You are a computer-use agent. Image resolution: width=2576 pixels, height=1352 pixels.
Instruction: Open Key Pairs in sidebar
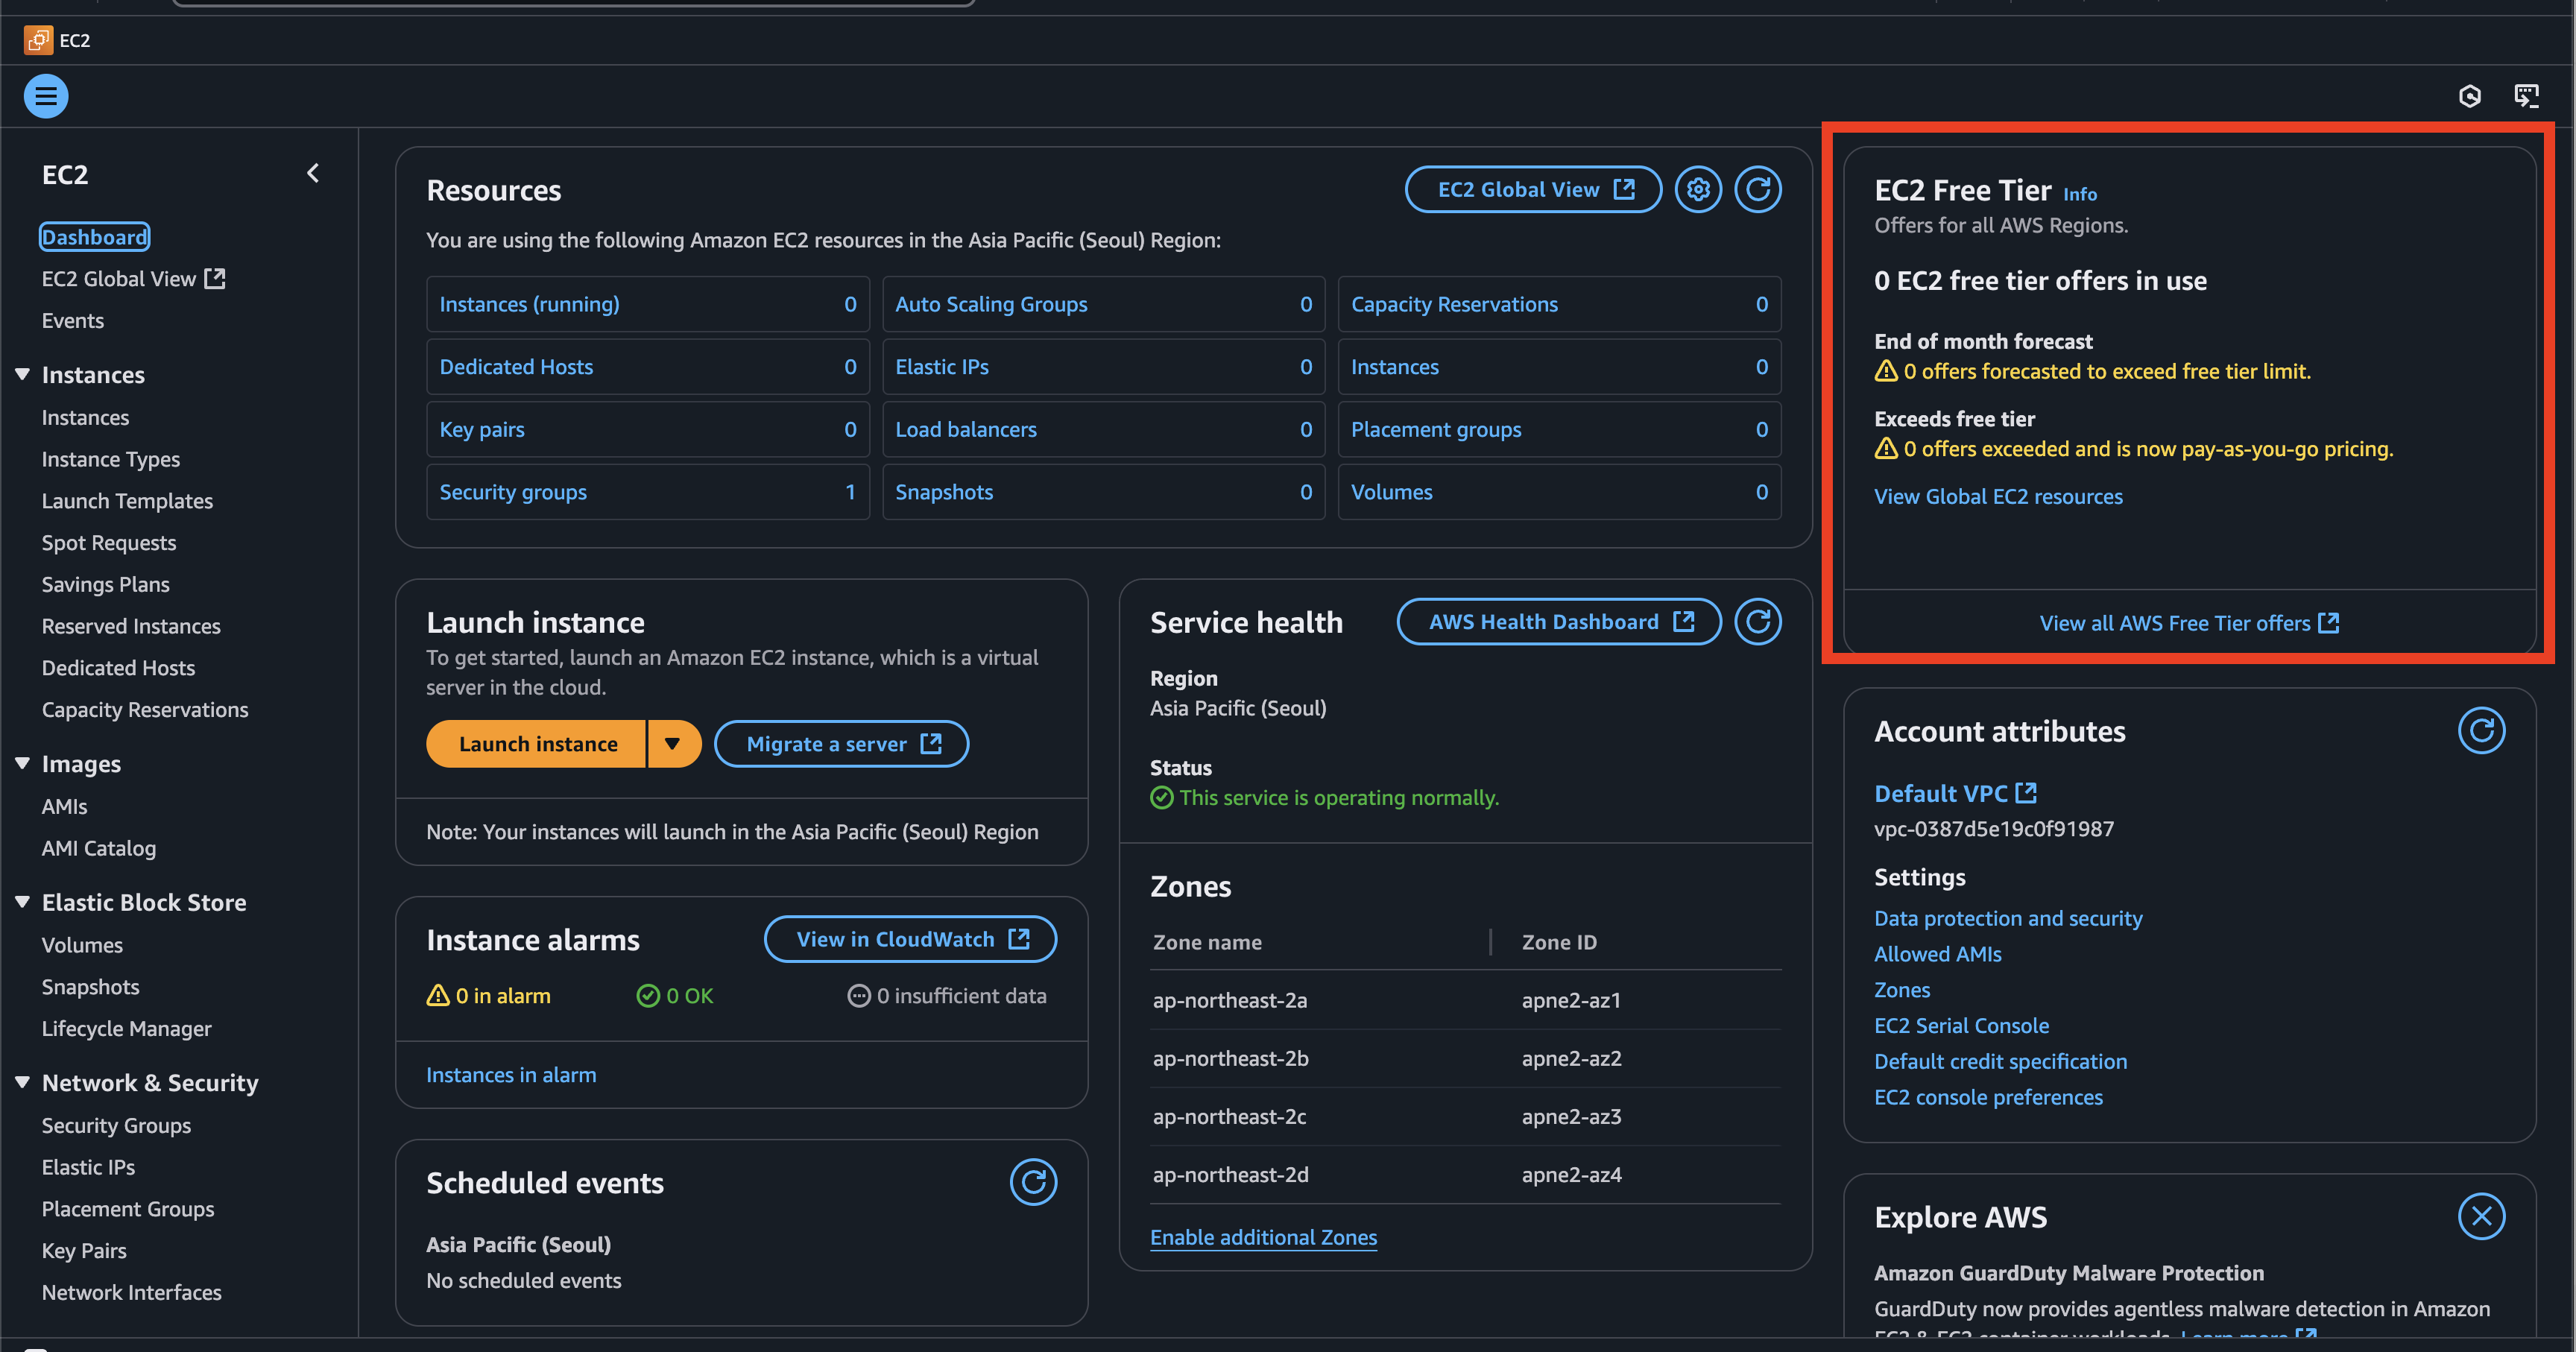(84, 1250)
